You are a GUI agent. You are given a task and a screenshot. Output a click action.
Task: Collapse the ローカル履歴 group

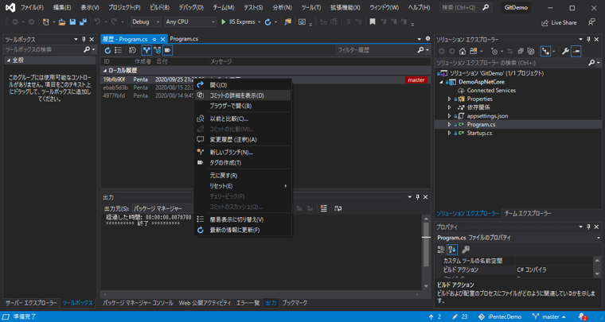point(105,71)
